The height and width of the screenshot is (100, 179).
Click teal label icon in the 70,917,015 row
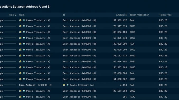(x=24, y=26)
